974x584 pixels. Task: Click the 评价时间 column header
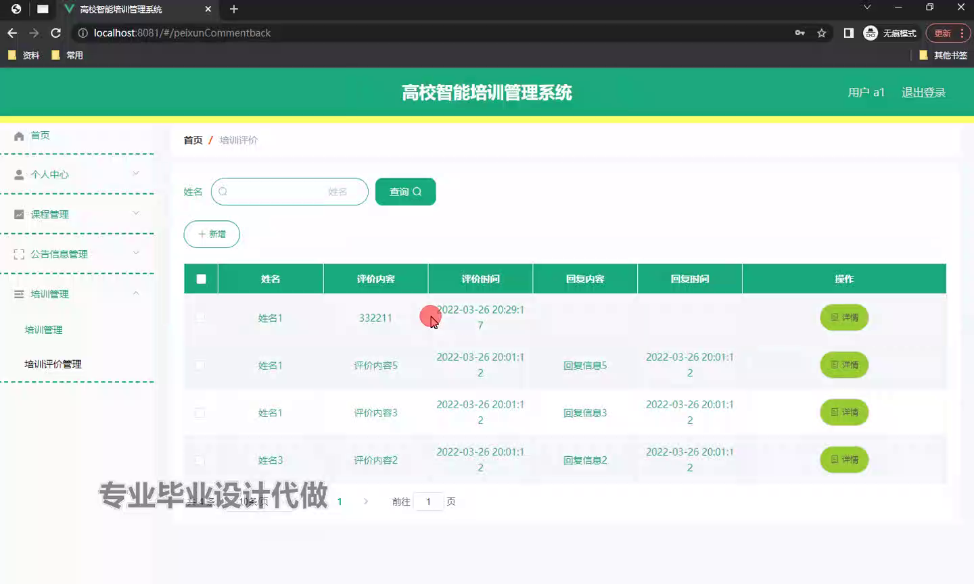(x=480, y=279)
